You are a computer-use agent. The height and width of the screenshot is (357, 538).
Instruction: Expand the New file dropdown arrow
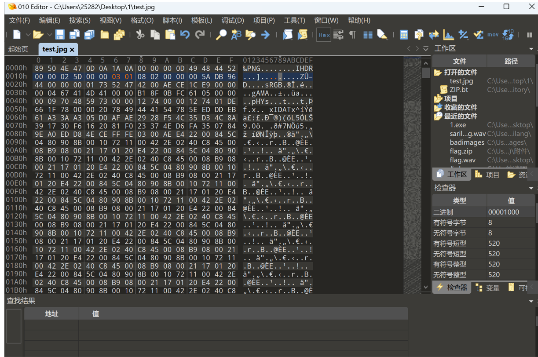(28, 35)
